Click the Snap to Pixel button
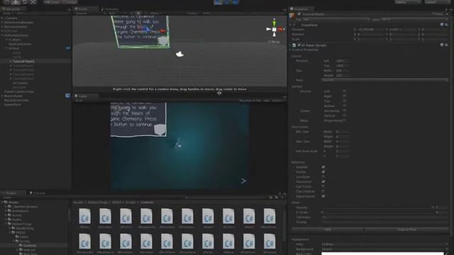This screenshot has height=255, width=454. pos(406,229)
